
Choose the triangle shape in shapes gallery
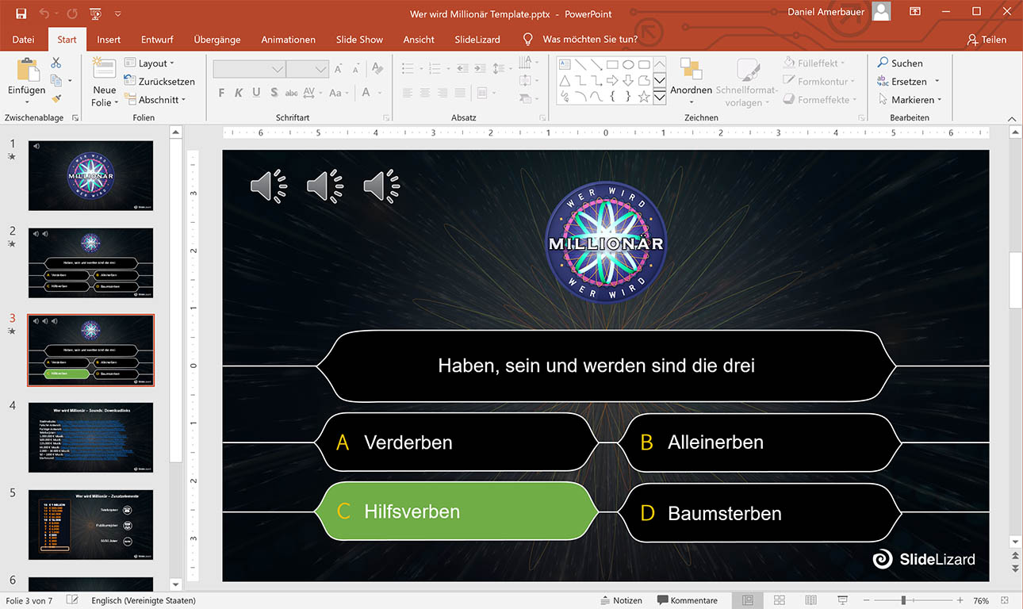[x=565, y=81]
